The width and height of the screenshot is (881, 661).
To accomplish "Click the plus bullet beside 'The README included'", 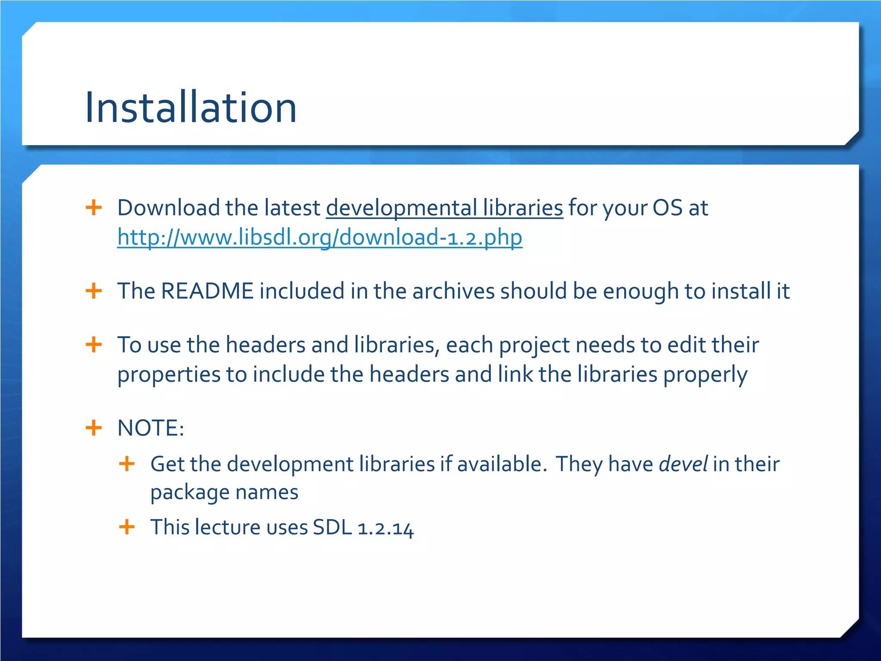I will 94,291.
